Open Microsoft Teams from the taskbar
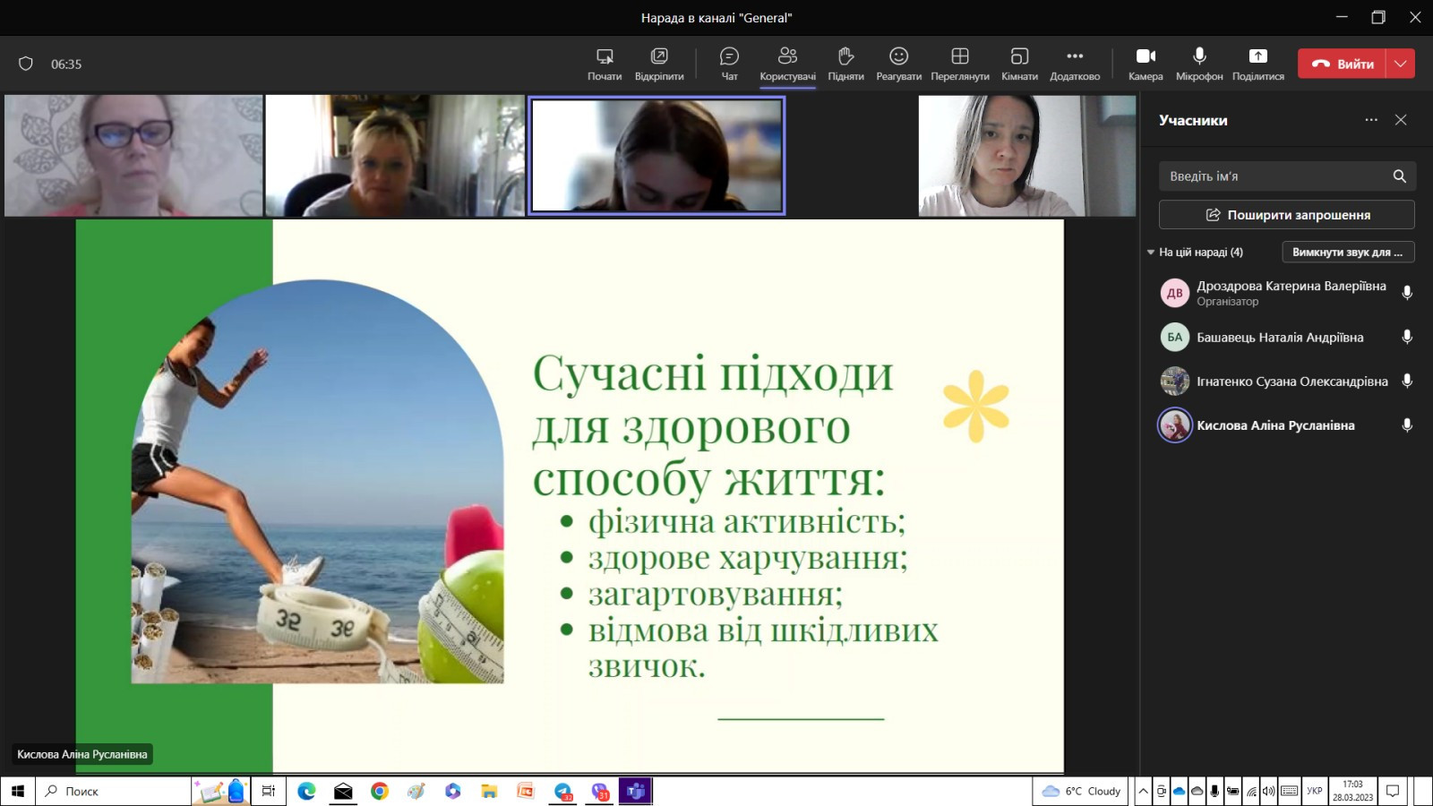 [635, 791]
